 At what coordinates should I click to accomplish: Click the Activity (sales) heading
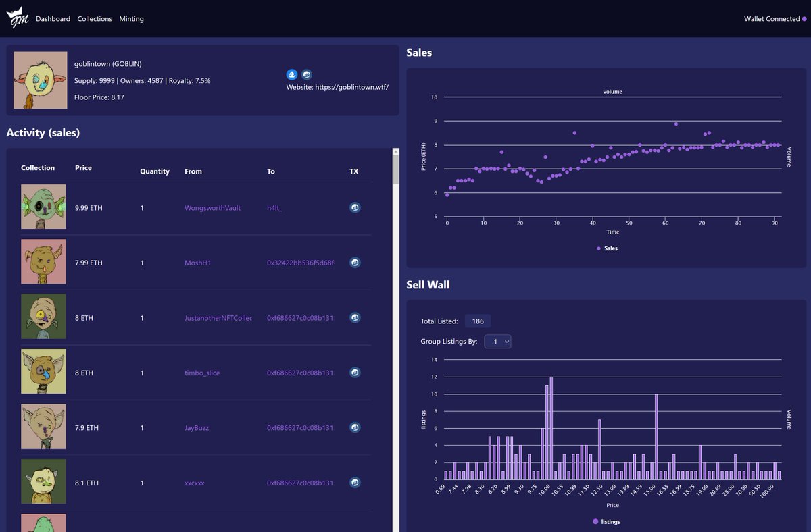(43, 133)
